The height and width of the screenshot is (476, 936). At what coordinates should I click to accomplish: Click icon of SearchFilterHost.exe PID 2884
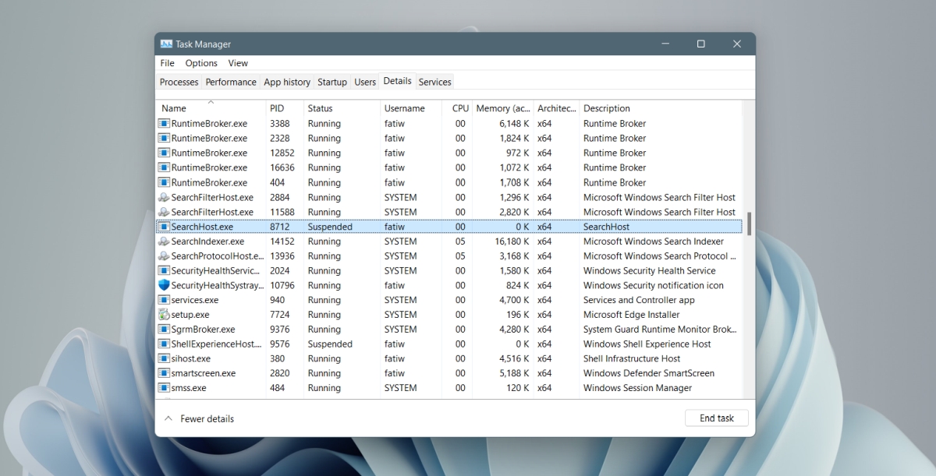click(164, 197)
